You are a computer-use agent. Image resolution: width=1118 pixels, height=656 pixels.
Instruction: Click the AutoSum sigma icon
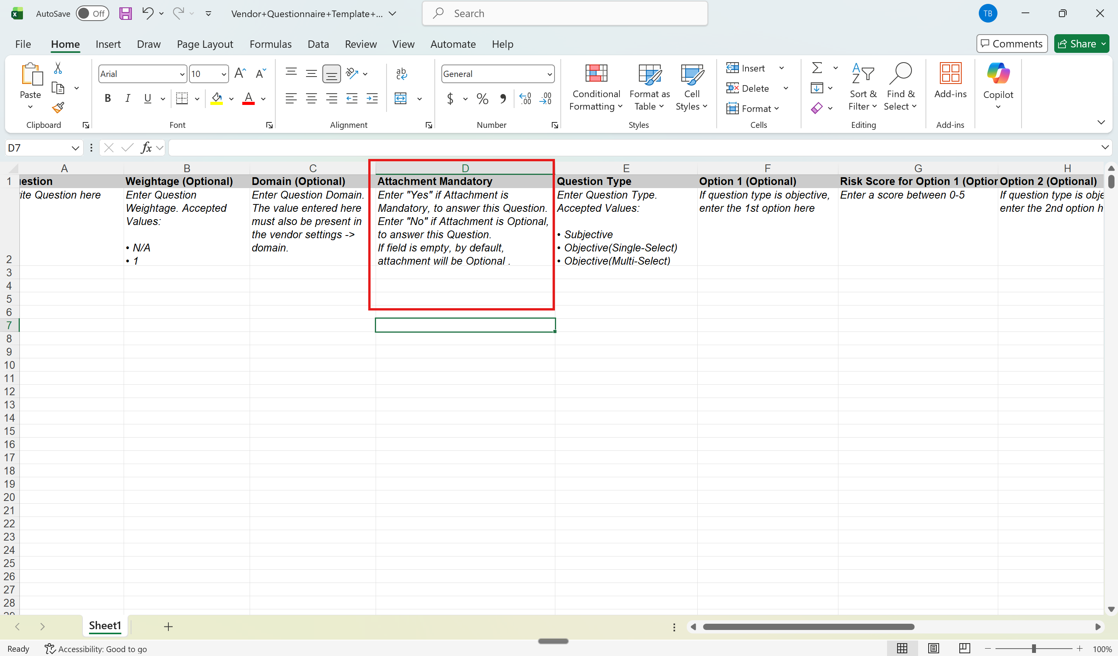[817, 68]
